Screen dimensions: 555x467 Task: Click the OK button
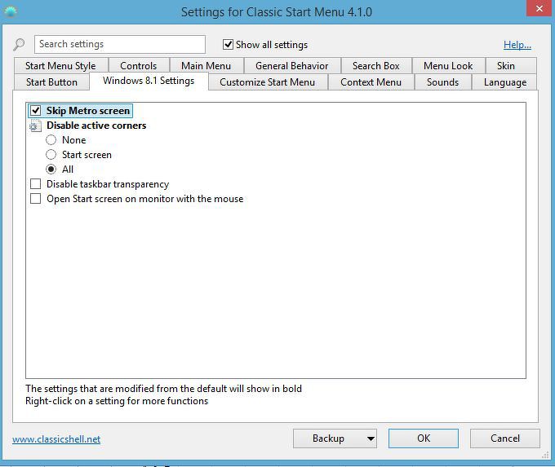(424, 438)
